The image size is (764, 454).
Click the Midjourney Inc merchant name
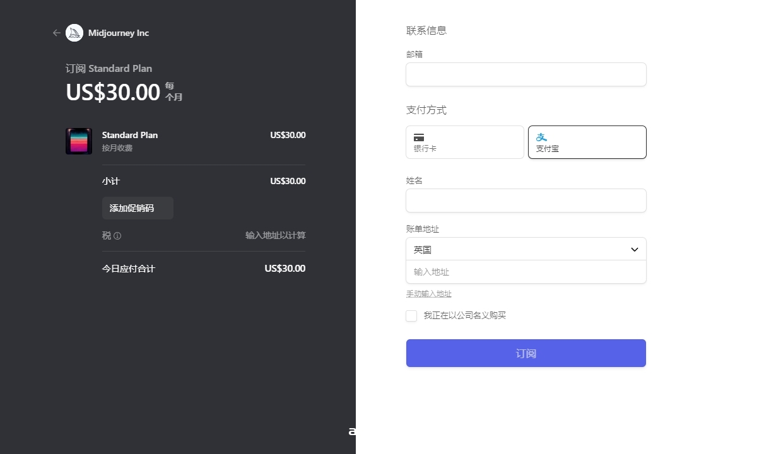[x=119, y=33]
